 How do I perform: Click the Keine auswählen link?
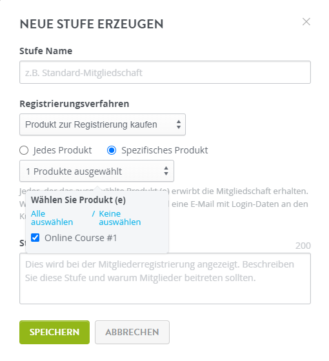coord(120,218)
